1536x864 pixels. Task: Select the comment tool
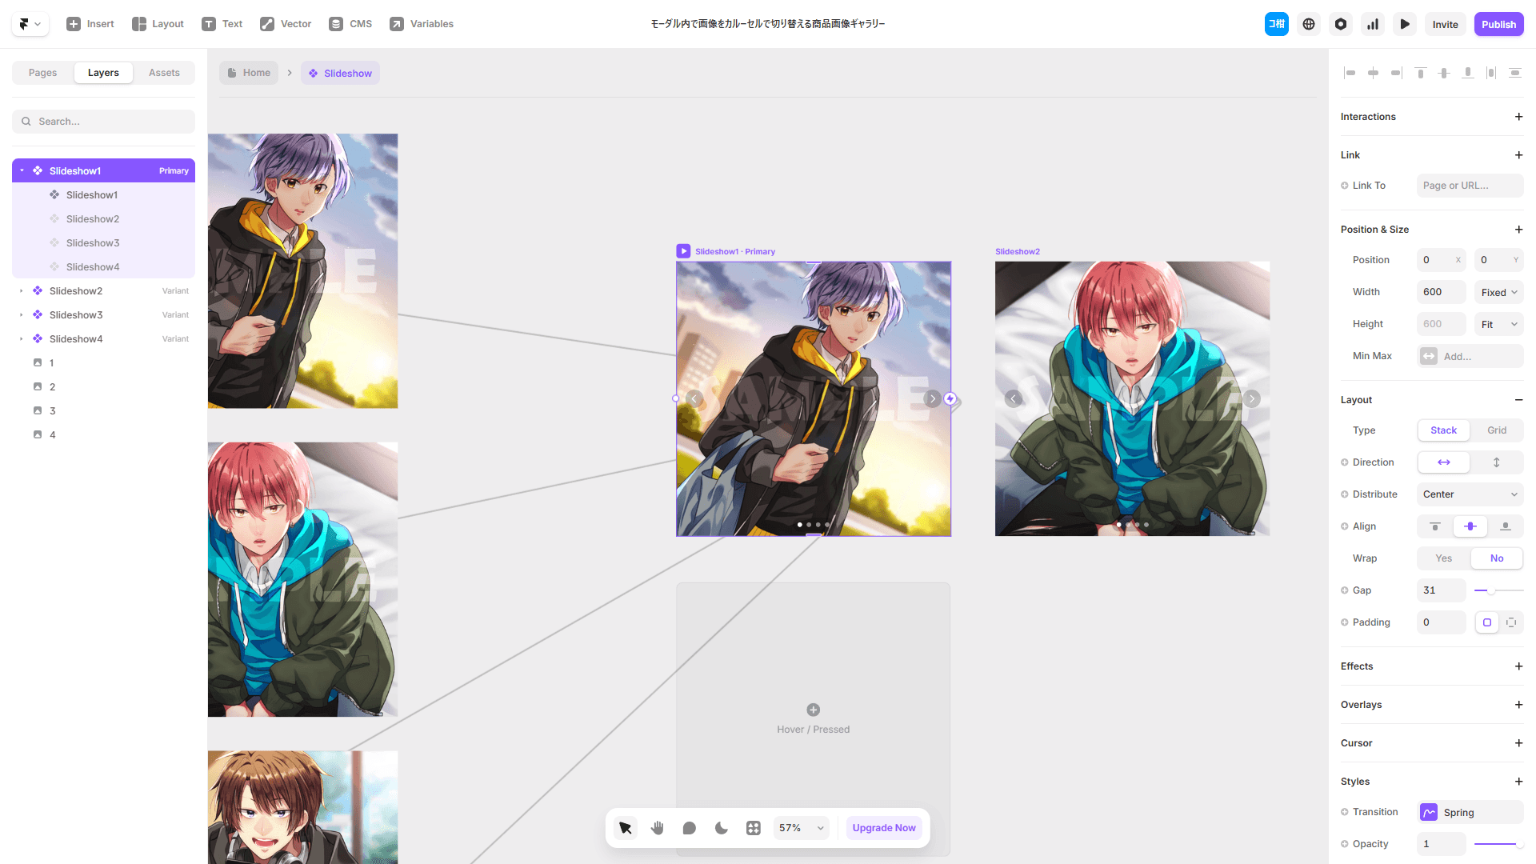(690, 828)
